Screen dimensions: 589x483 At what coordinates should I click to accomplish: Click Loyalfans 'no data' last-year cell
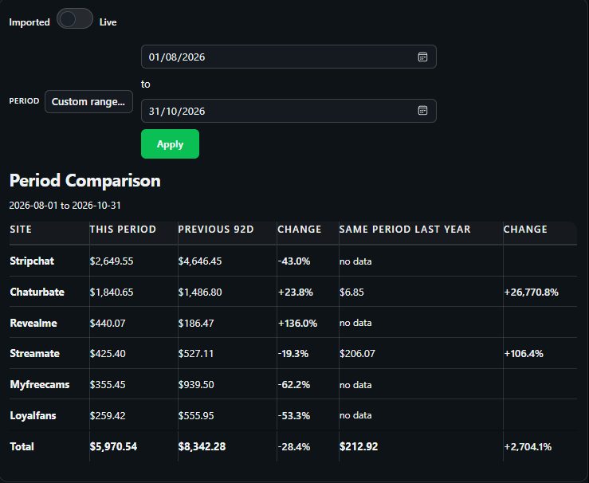(355, 415)
